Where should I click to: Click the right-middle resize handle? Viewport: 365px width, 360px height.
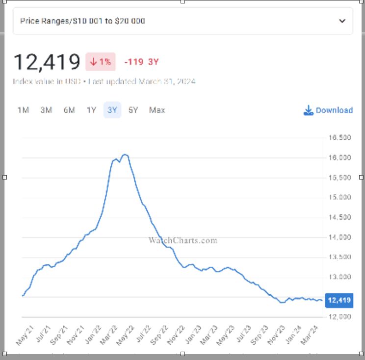coord(362,177)
